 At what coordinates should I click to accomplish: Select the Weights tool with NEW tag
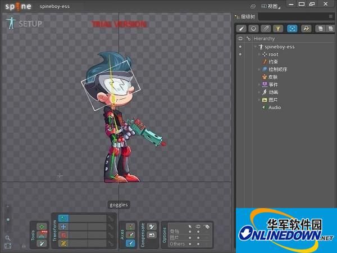(42, 235)
